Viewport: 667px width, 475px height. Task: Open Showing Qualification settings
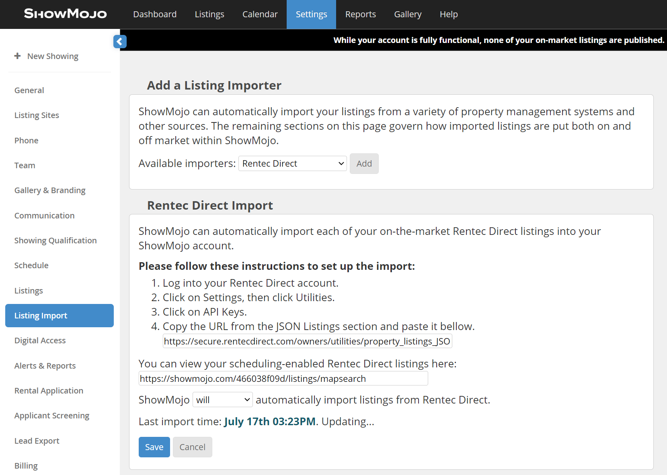[55, 241]
